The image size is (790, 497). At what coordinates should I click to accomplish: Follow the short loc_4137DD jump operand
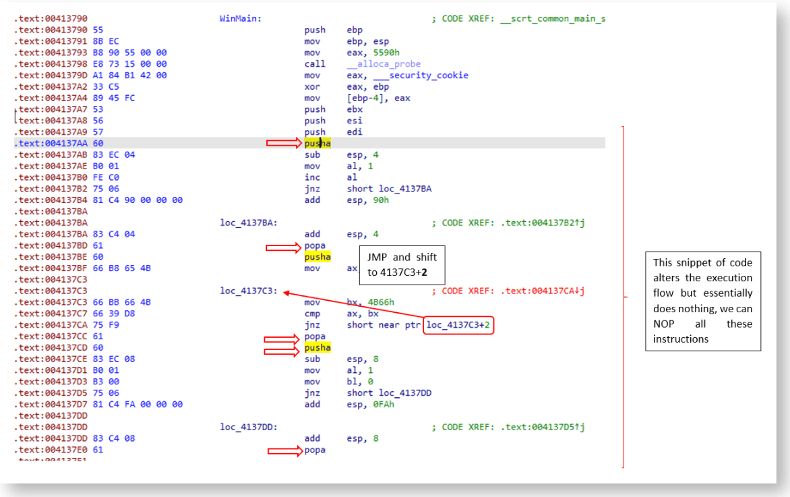click(x=389, y=393)
